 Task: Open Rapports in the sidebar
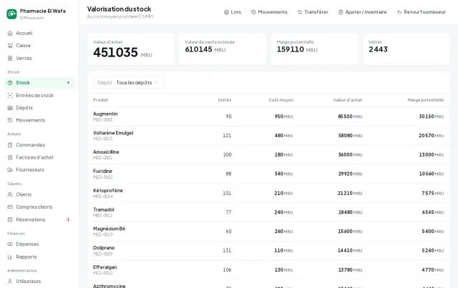(39, 257)
